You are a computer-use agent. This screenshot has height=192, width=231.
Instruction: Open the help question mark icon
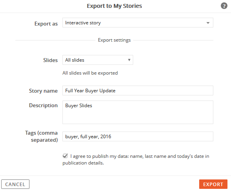click(x=224, y=6)
